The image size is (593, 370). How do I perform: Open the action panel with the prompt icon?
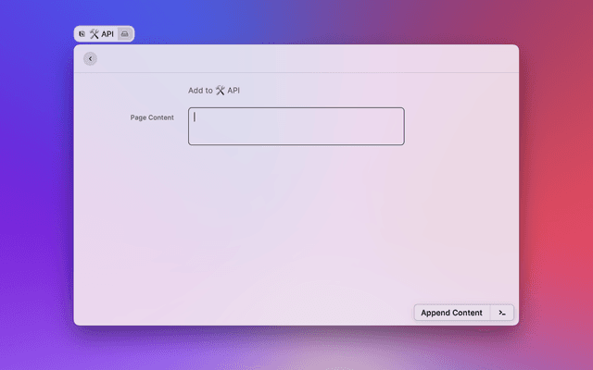(502, 313)
